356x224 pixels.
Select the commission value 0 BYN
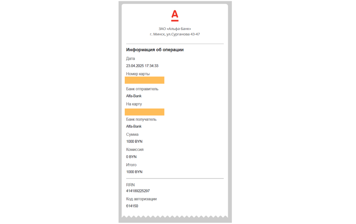pos(131,157)
